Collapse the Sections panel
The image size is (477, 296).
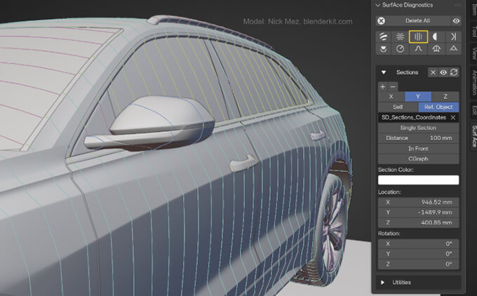coord(384,72)
